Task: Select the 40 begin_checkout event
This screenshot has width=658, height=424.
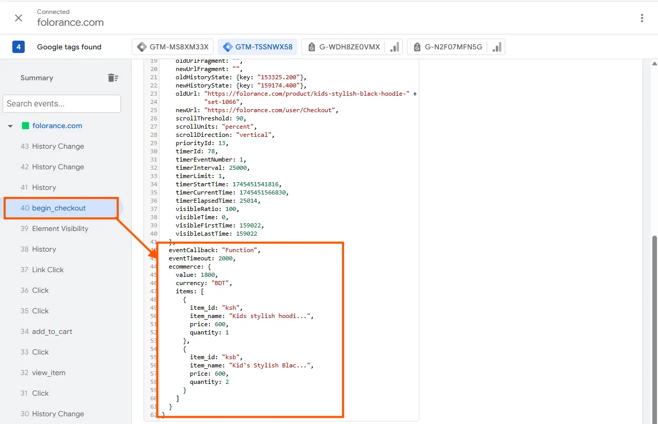Action: (x=62, y=208)
